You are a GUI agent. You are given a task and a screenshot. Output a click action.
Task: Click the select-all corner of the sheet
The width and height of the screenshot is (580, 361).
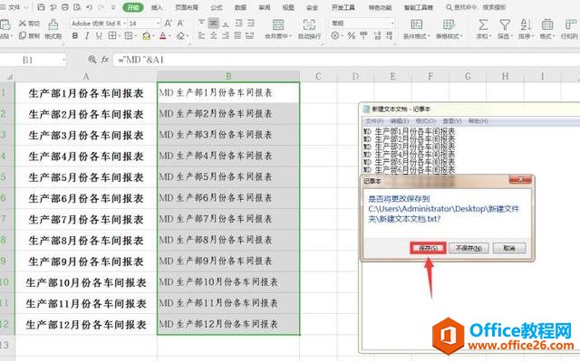pos(9,76)
